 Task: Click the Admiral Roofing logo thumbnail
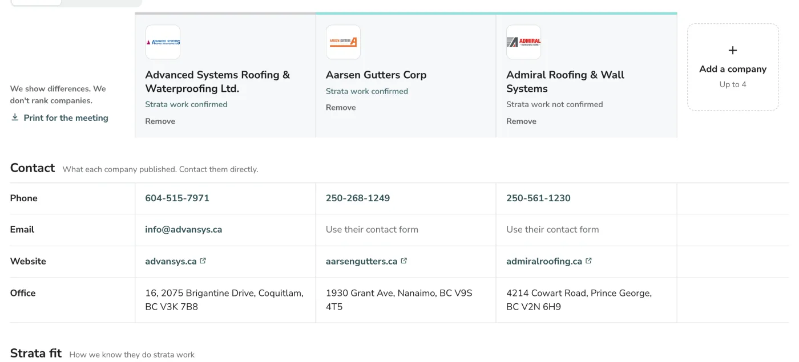point(523,42)
